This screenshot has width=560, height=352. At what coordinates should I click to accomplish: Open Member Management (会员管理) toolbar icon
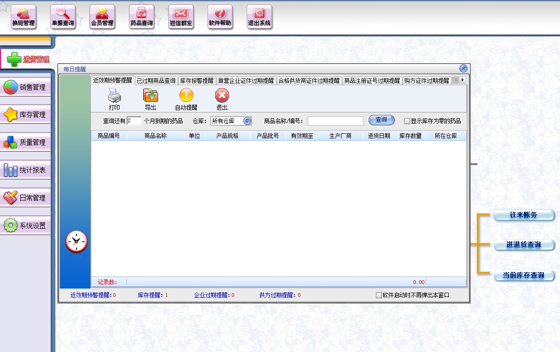tap(102, 17)
